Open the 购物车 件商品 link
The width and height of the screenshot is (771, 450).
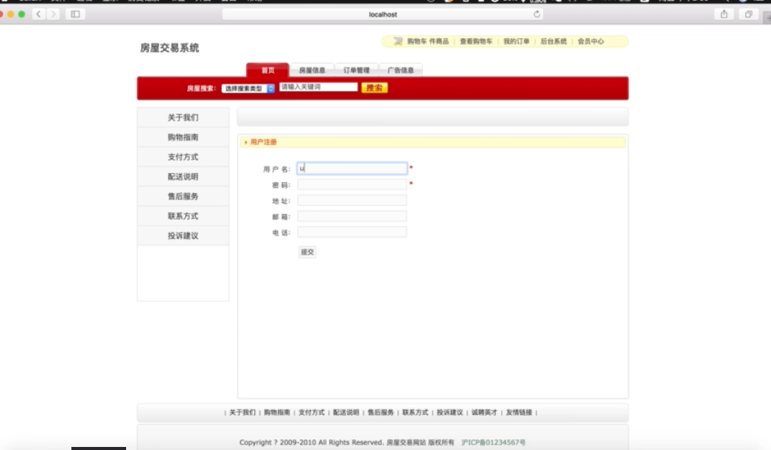[x=428, y=41]
